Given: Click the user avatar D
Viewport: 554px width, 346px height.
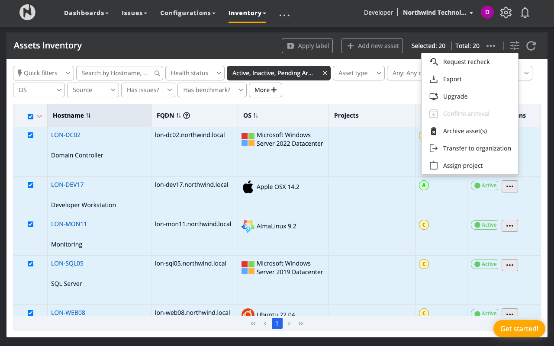Looking at the screenshot, I should 487,12.
